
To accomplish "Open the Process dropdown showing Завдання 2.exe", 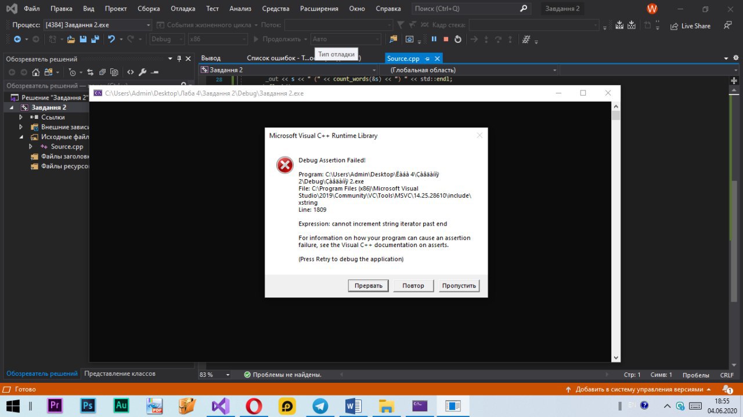I will point(98,25).
